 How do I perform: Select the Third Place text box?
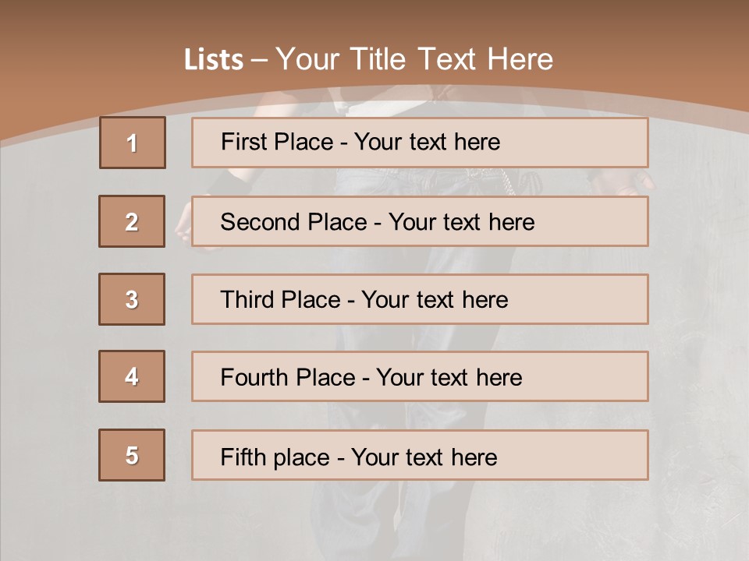[x=420, y=299]
